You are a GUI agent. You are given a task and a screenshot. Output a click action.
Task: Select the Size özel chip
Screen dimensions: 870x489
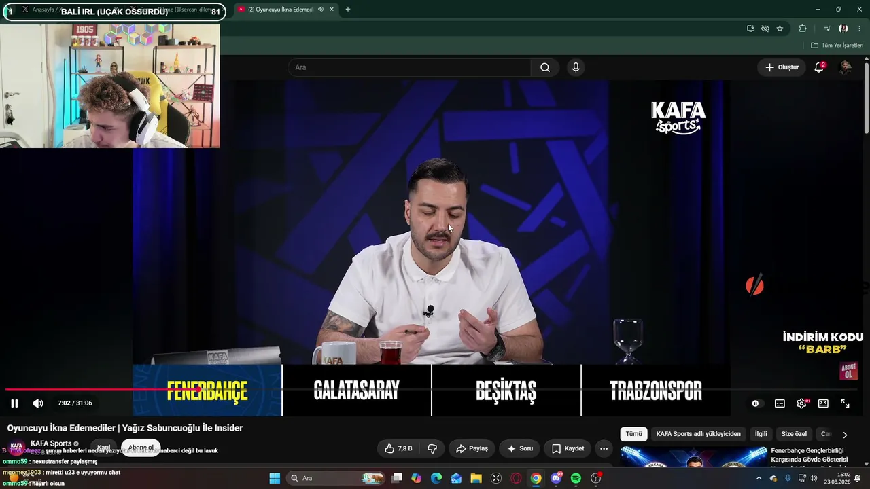coord(794,434)
